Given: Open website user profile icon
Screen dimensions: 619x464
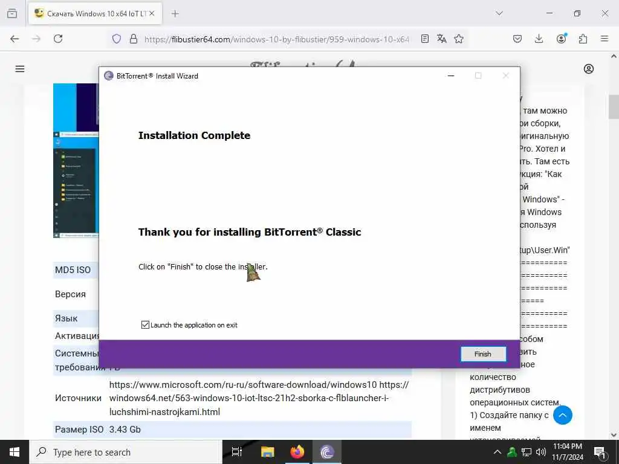Looking at the screenshot, I should [x=589, y=69].
